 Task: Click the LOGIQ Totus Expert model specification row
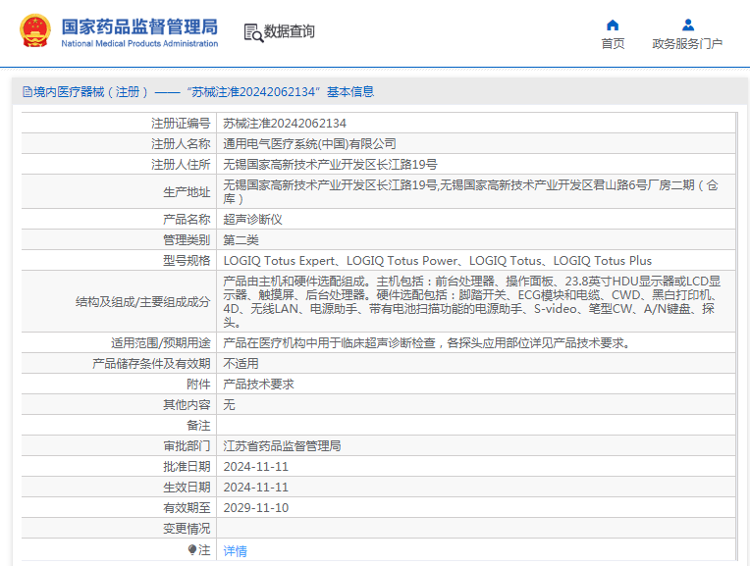point(437,261)
